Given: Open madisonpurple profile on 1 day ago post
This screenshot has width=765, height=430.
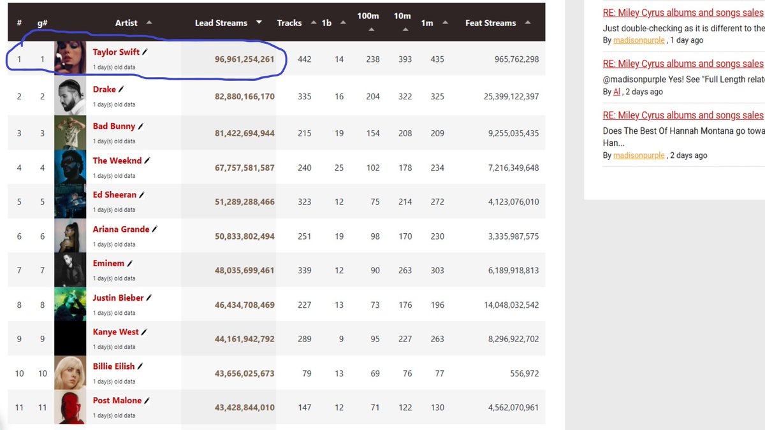Looking at the screenshot, I should [x=639, y=40].
